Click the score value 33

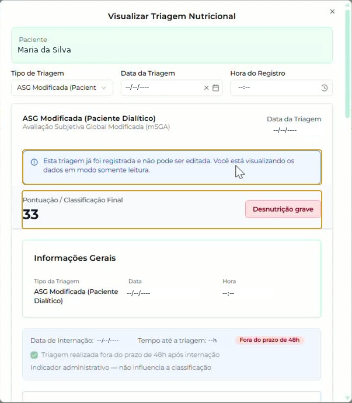point(30,215)
